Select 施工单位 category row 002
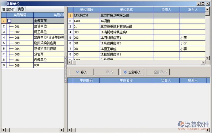Image resolution: width=212 pixels, height=133 pixels. click(40, 32)
